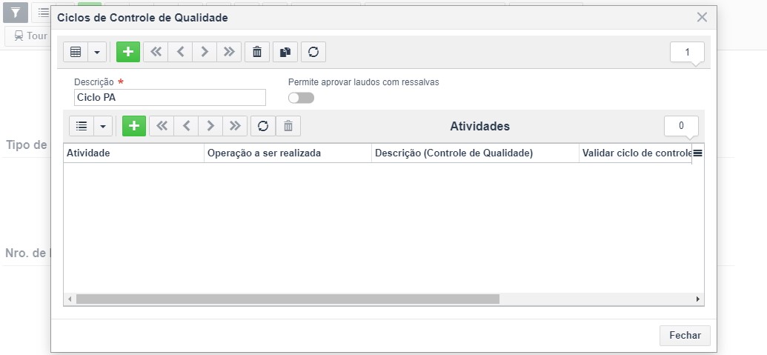Go to next cycle record
767x355 pixels.
(x=205, y=52)
